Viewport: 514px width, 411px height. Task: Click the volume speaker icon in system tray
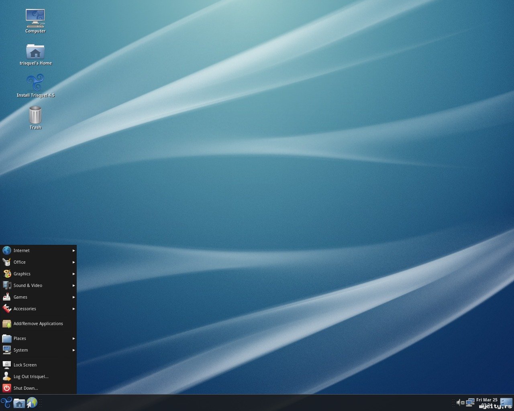pyautogui.click(x=458, y=403)
